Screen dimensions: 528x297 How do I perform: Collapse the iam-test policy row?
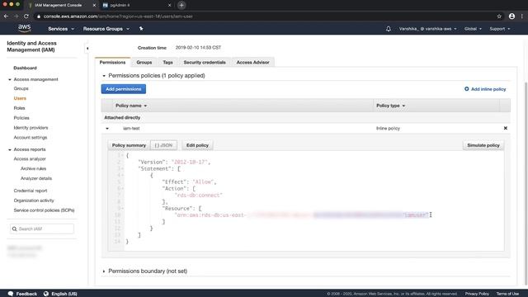click(x=107, y=129)
